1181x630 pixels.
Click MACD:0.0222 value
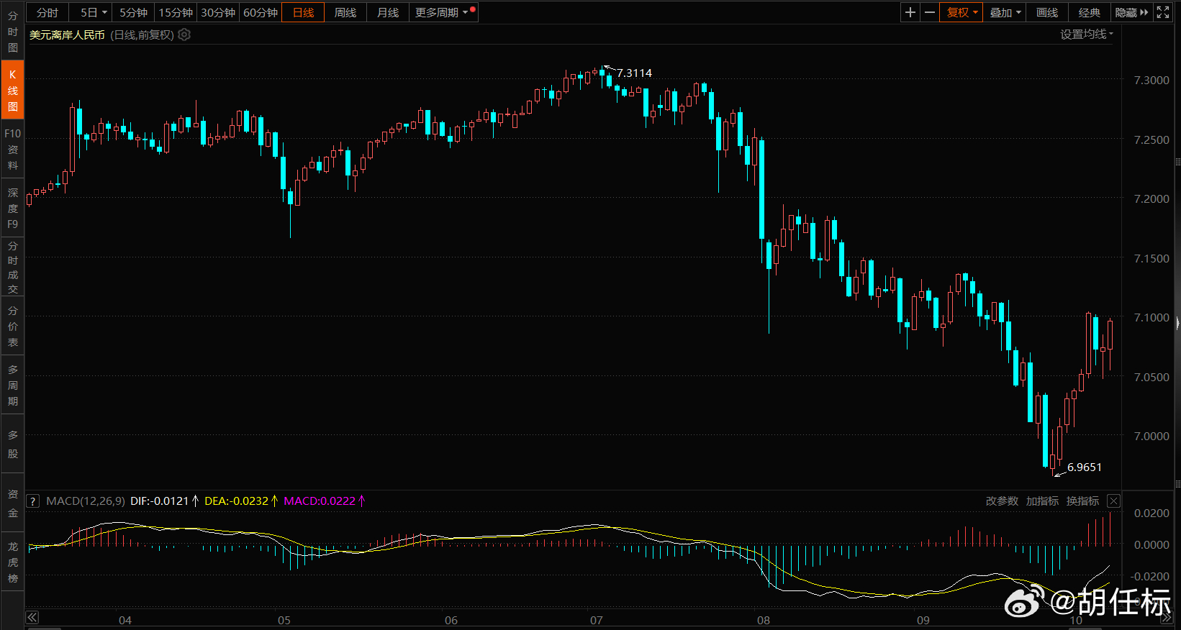(x=320, y=501)
